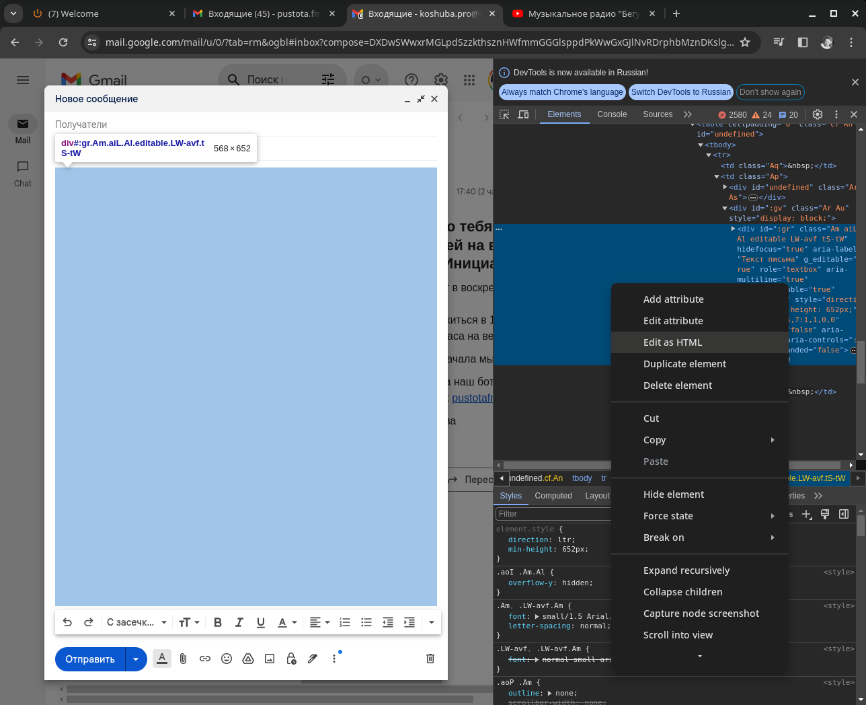Open the Computed styles tab
866x705 pixels.
pos(553,496)
